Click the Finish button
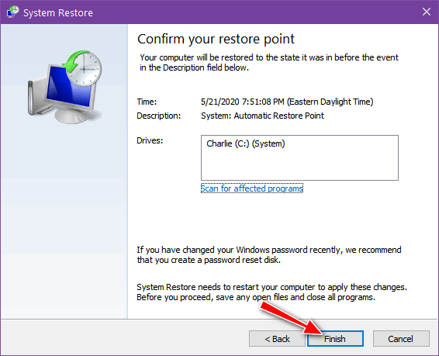Image resolution: width=439 pixels, height=356 pixels. pos(335,339)
